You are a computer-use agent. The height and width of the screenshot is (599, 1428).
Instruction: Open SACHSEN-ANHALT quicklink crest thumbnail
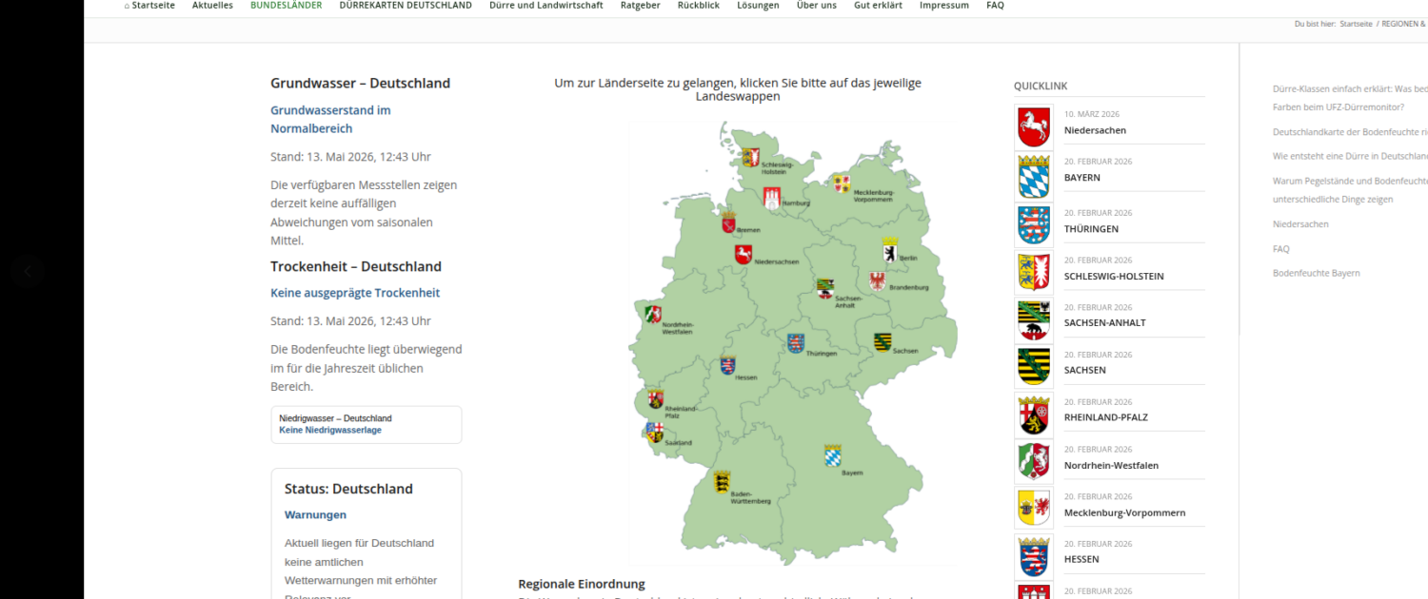point(1034,320)
